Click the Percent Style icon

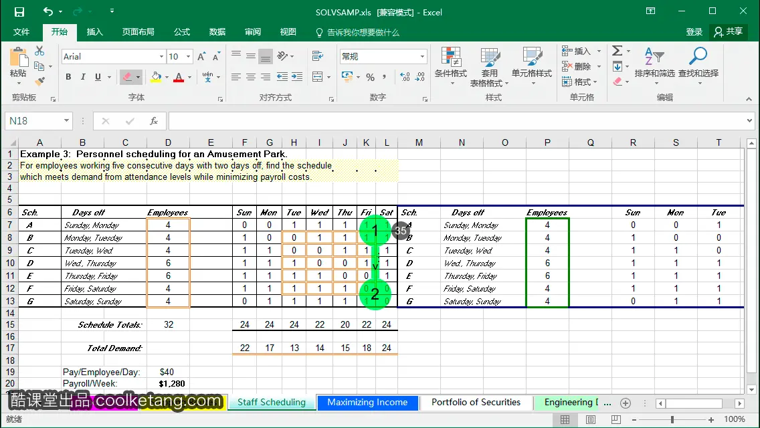click(371, 77)
